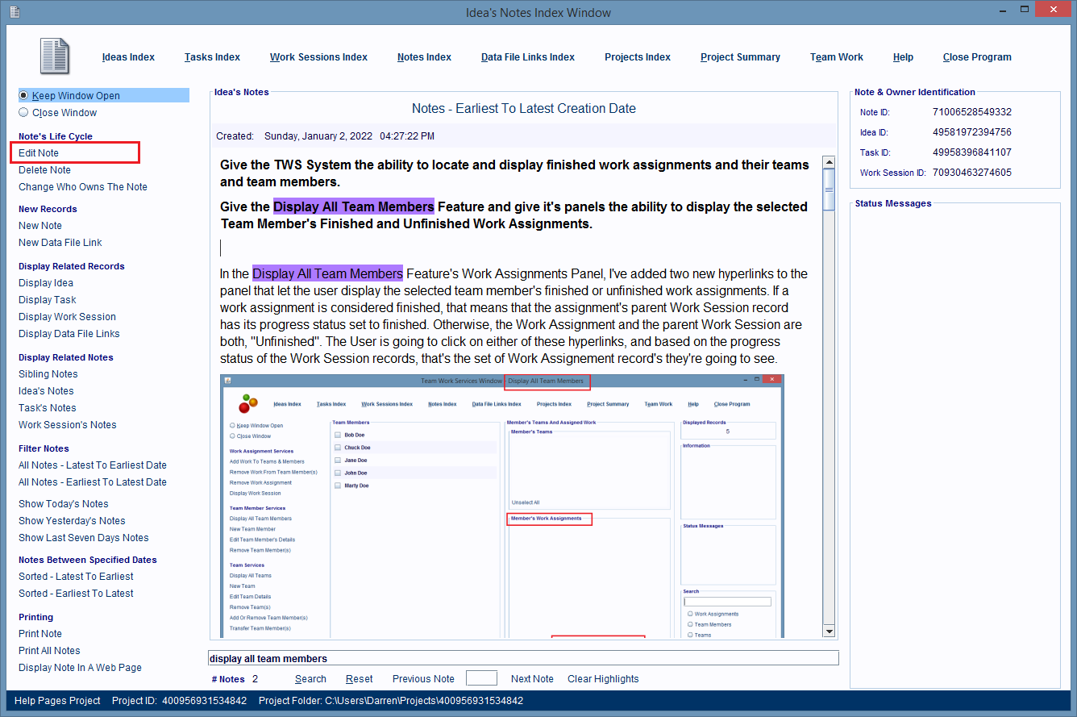This screenshot has width=1077, height=717.
Task: Click the Display Task link
Action: [x=48, y=300]
